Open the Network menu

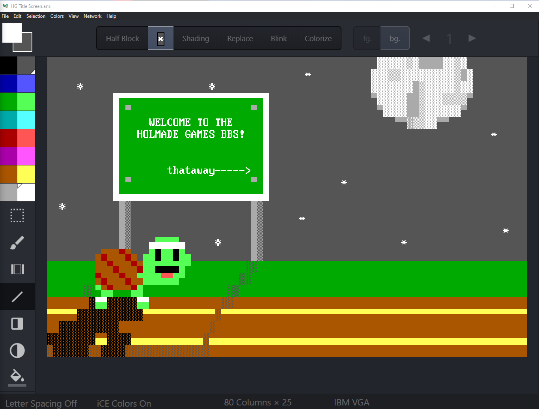click(93, 16)
